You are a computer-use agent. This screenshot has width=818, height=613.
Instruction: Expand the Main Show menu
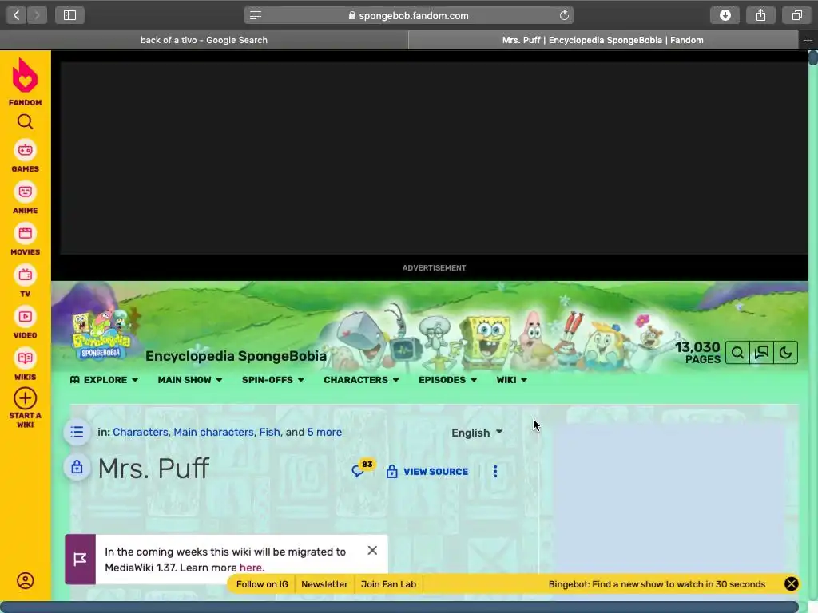pos(190,380)
